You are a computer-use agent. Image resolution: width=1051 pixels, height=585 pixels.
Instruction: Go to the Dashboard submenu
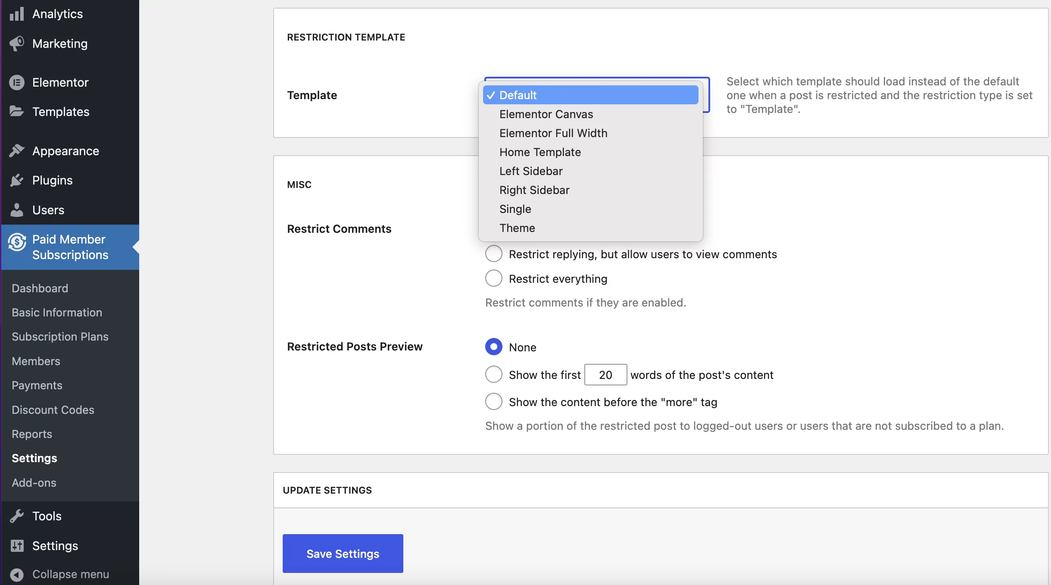40,288
